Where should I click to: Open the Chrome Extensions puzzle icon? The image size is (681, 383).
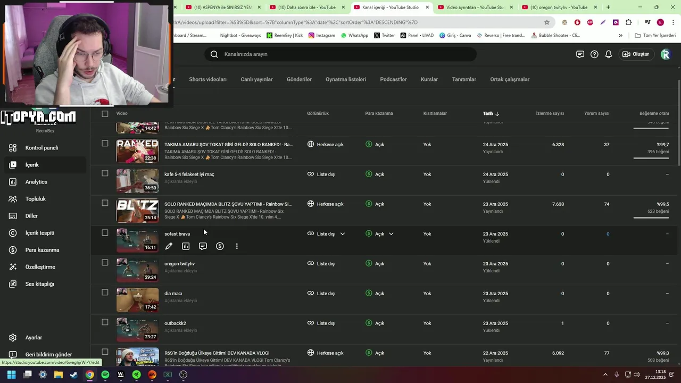coord(629,22)
